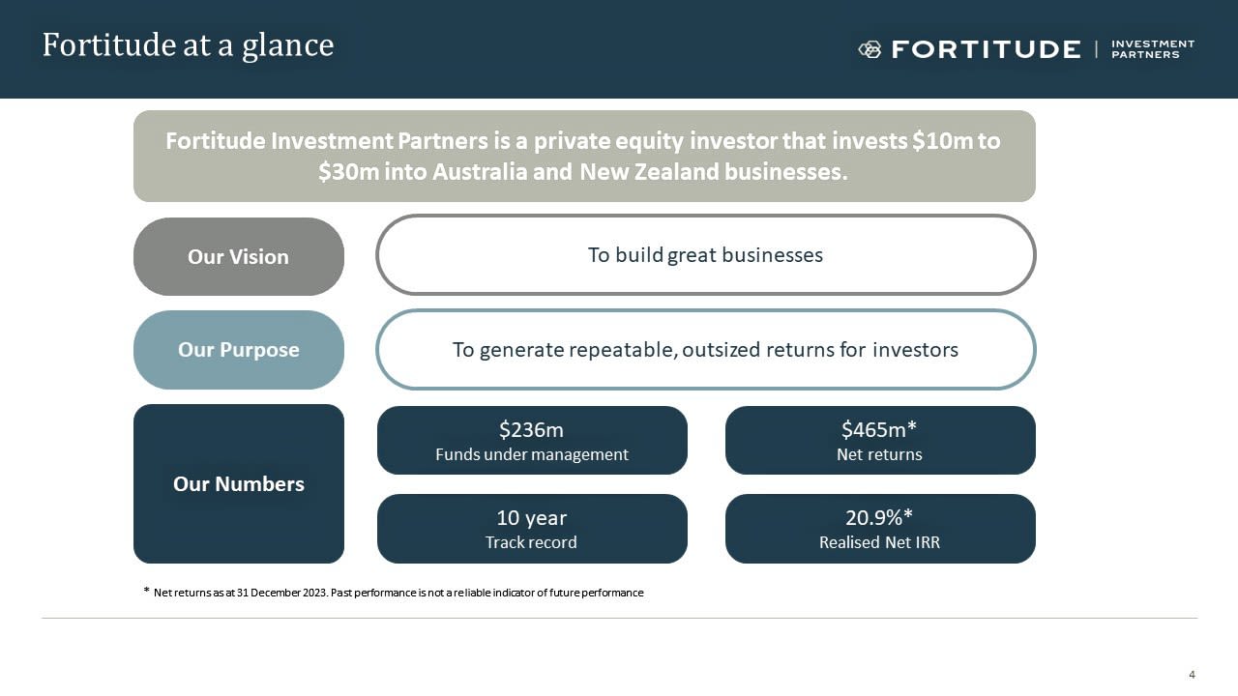Open the $236m Funds under management card

pyautogui.click(x=532, y=441)
